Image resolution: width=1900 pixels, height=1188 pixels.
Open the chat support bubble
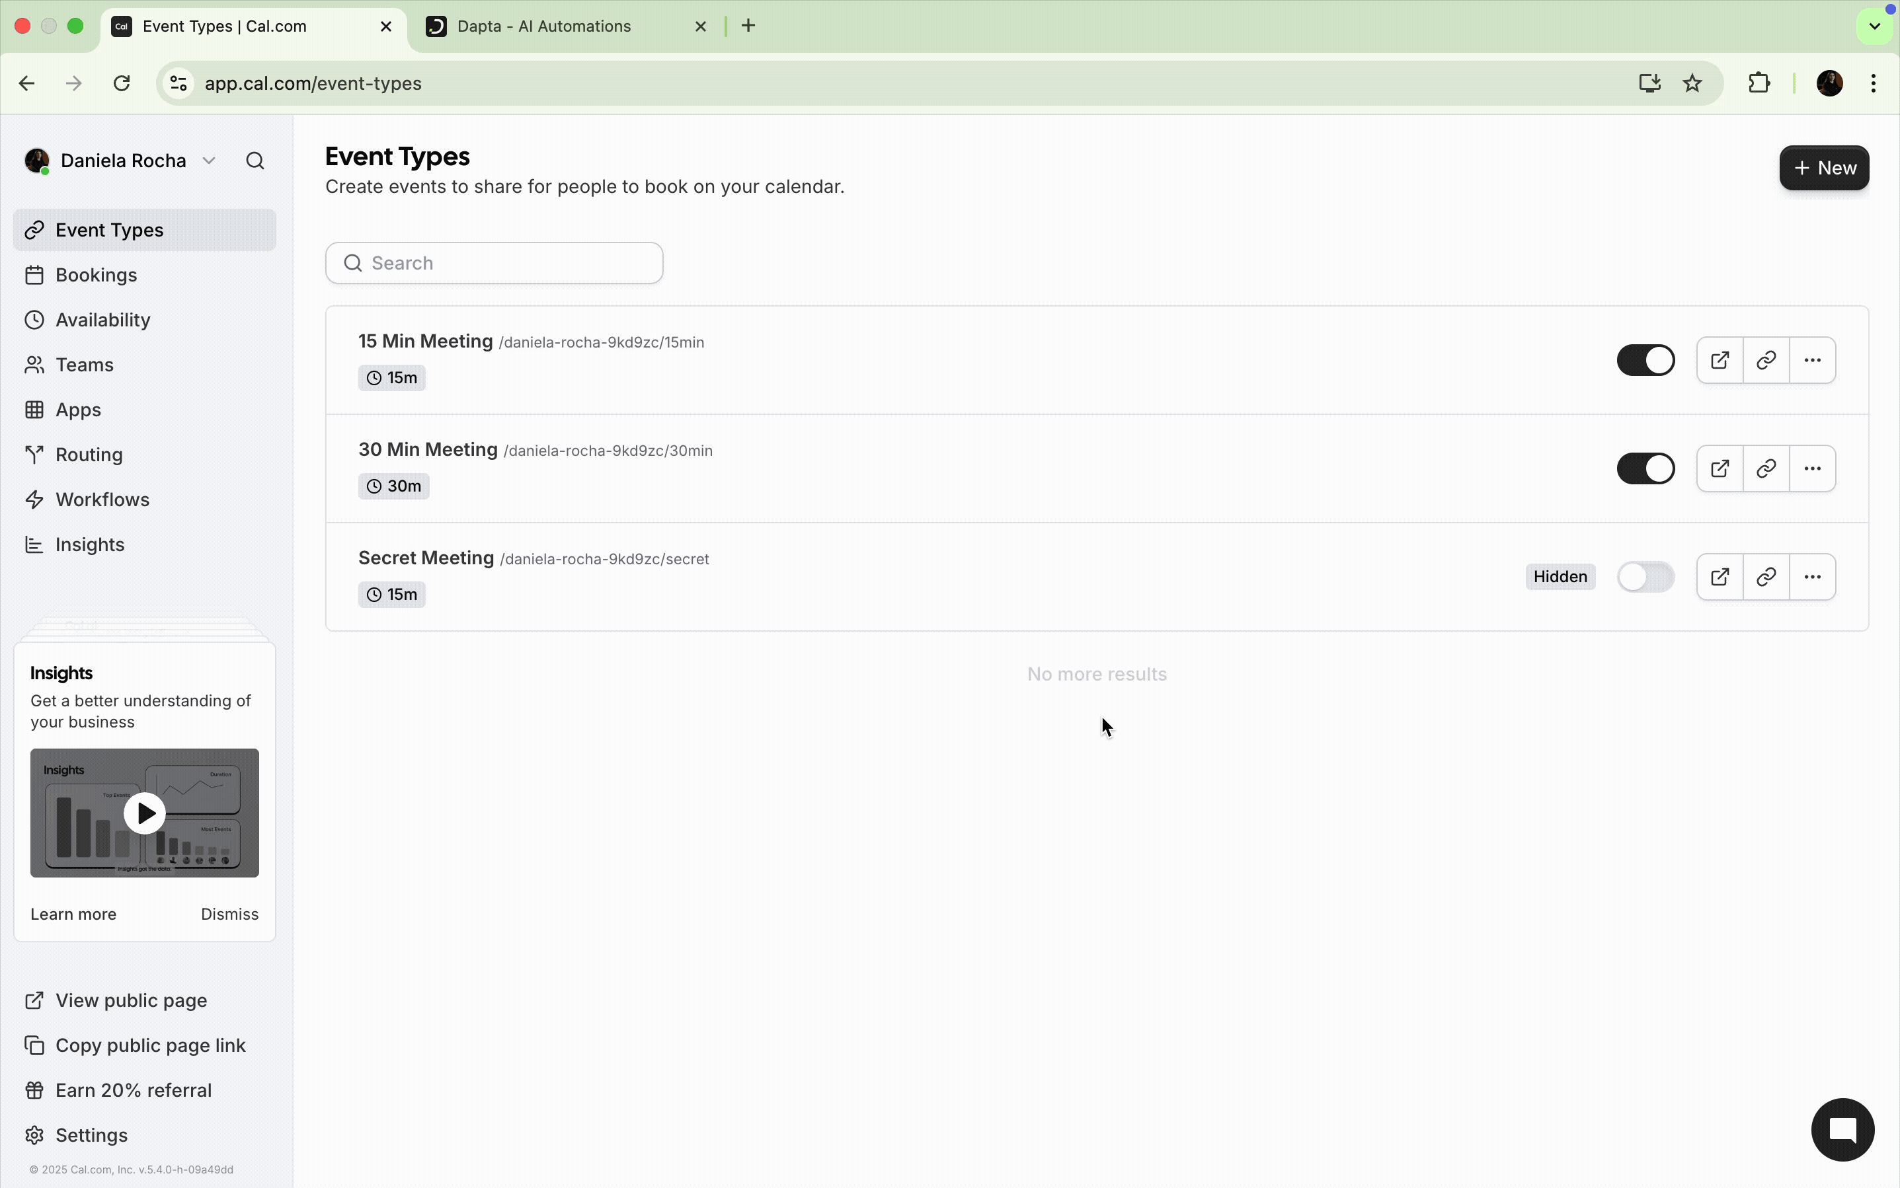pos(1842,1130)
